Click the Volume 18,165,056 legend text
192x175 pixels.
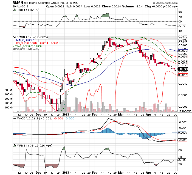[x=27, y=49]
